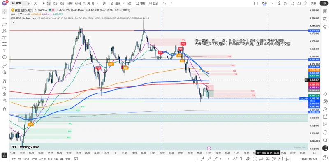Start the 回放 bar replay mode
This screenshot has width=329, height=162.
coord(153,3)
